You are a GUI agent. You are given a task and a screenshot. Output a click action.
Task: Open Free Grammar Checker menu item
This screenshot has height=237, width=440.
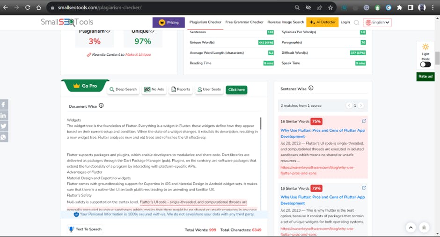(244, 22)
